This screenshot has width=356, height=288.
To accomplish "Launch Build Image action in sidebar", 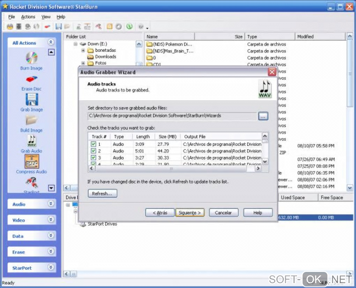I will point(31,123).
